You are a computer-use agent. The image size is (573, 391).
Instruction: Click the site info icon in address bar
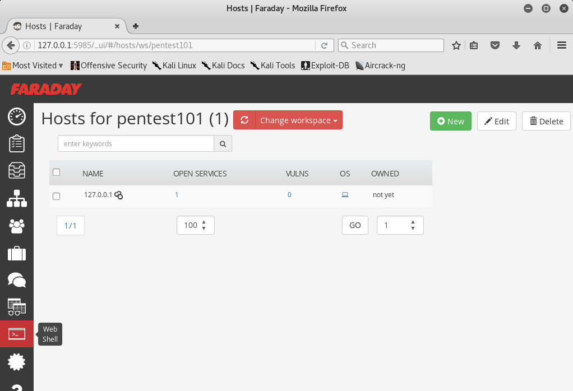click(27, 45)
